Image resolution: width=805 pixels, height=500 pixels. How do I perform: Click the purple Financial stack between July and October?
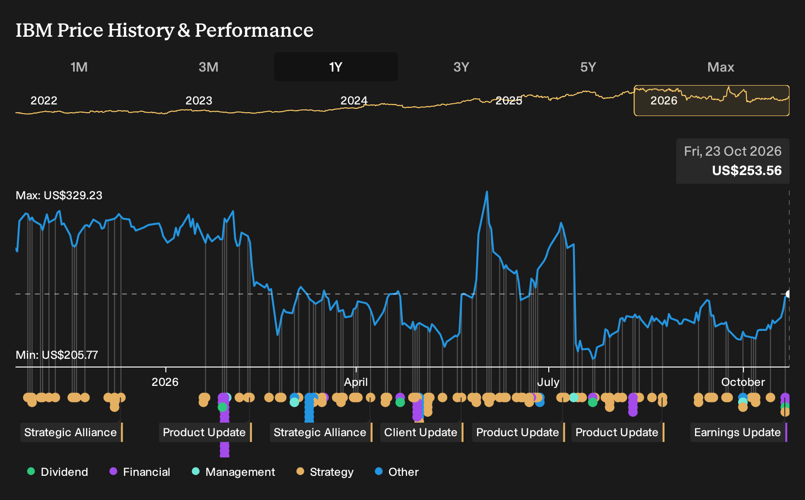coord(633,405)
